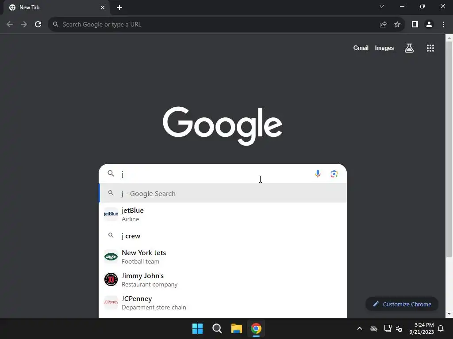This screenshot has width=453, height=339.
Task: Select the New Tab tab
Action: pyautogui.click(x=56, y=8)
